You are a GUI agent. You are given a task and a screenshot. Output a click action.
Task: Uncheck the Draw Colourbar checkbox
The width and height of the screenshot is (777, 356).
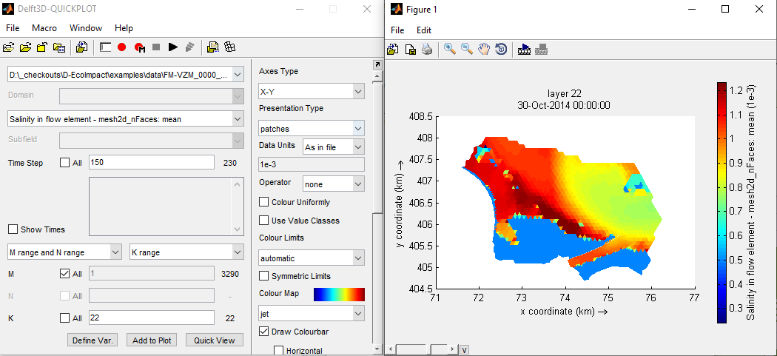tap(264, 332)
